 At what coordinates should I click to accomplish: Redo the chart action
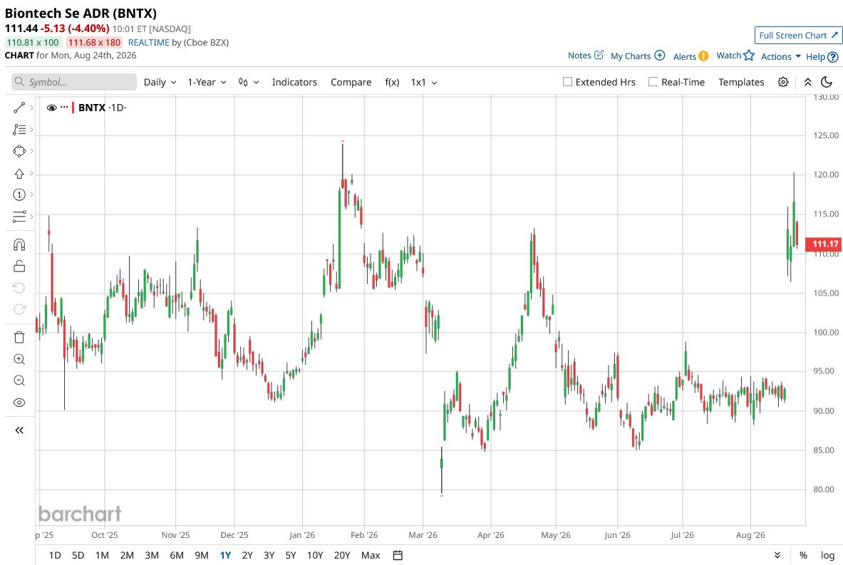19,309
